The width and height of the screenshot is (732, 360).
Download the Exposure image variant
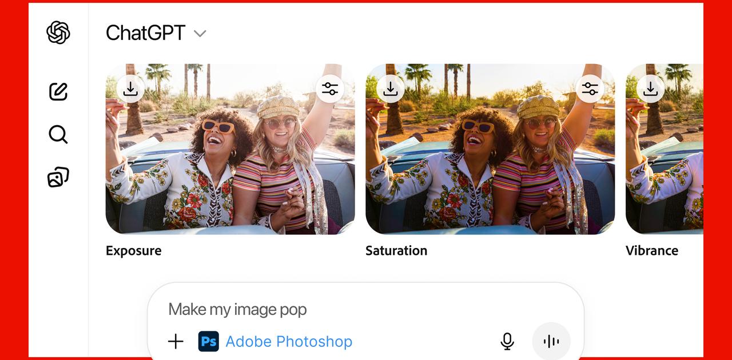tap(130, 89)
